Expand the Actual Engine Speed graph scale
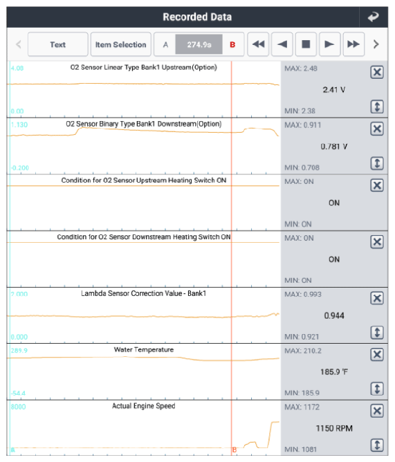Image resolution: width=395 pixels, height=462 pixels. 377,445
